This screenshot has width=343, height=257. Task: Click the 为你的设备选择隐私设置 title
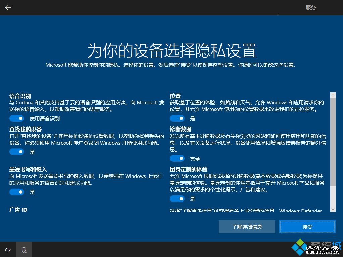coord(172,50)
